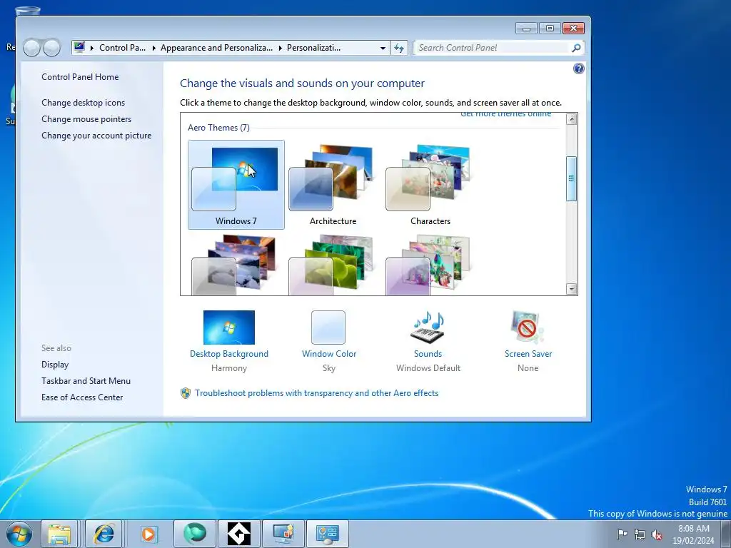
Task: Open the Screen Saver settings icon
Action: pyautogui.click(x=528, y=327)
